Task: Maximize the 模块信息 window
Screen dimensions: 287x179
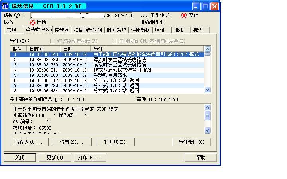Action: [206, 6]
